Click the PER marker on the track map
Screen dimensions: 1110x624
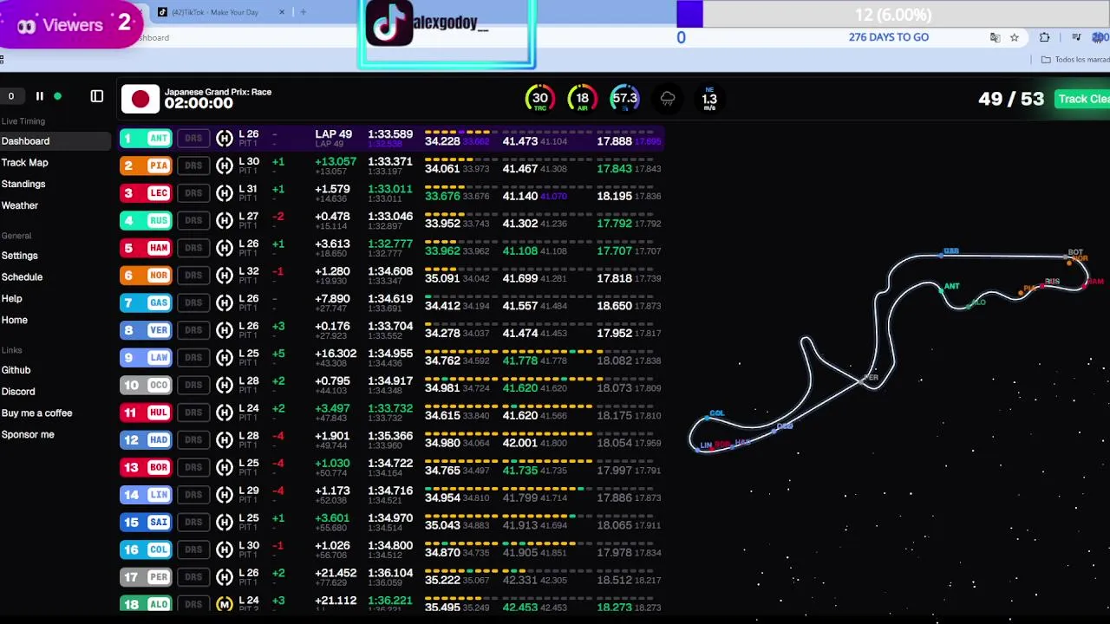[x=871, y=378]
